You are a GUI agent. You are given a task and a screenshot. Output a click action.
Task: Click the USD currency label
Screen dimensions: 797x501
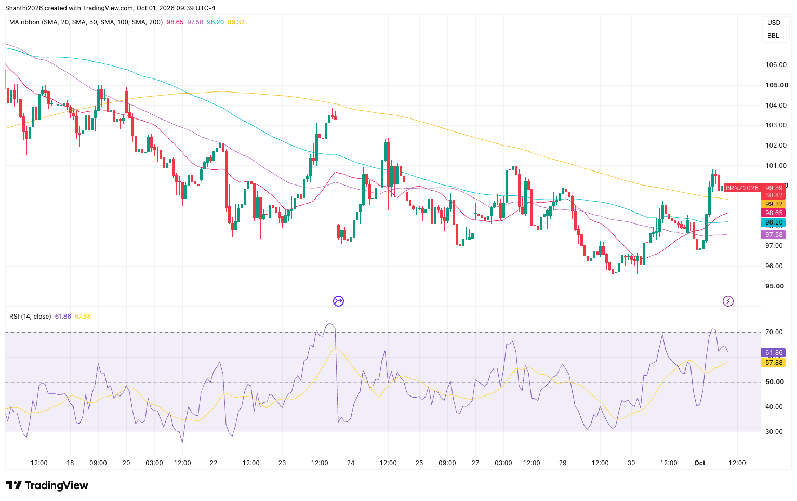pos(774,23)
